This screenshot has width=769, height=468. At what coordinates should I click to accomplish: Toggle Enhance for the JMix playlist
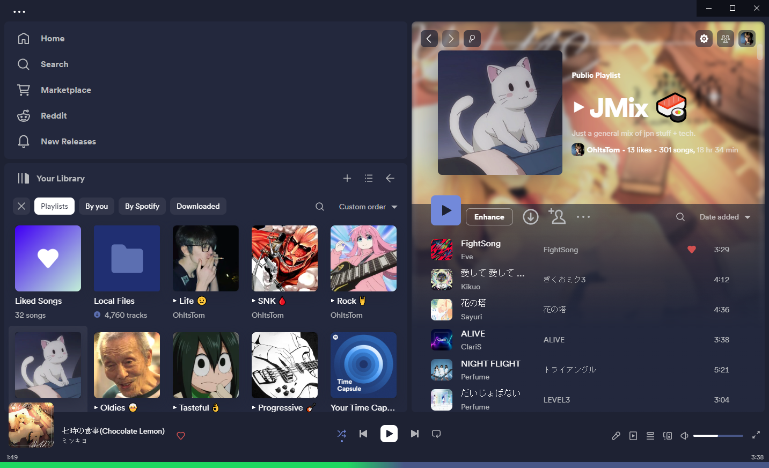(x=489, y=217)
